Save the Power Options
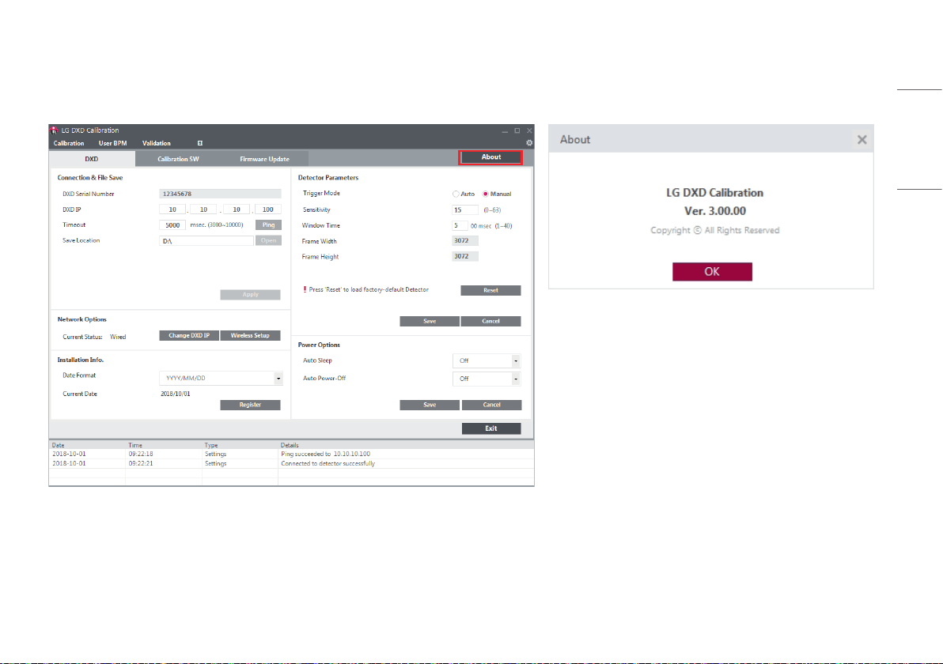The width and height of the screenshot is (943, 664). (x=430, y=405)
